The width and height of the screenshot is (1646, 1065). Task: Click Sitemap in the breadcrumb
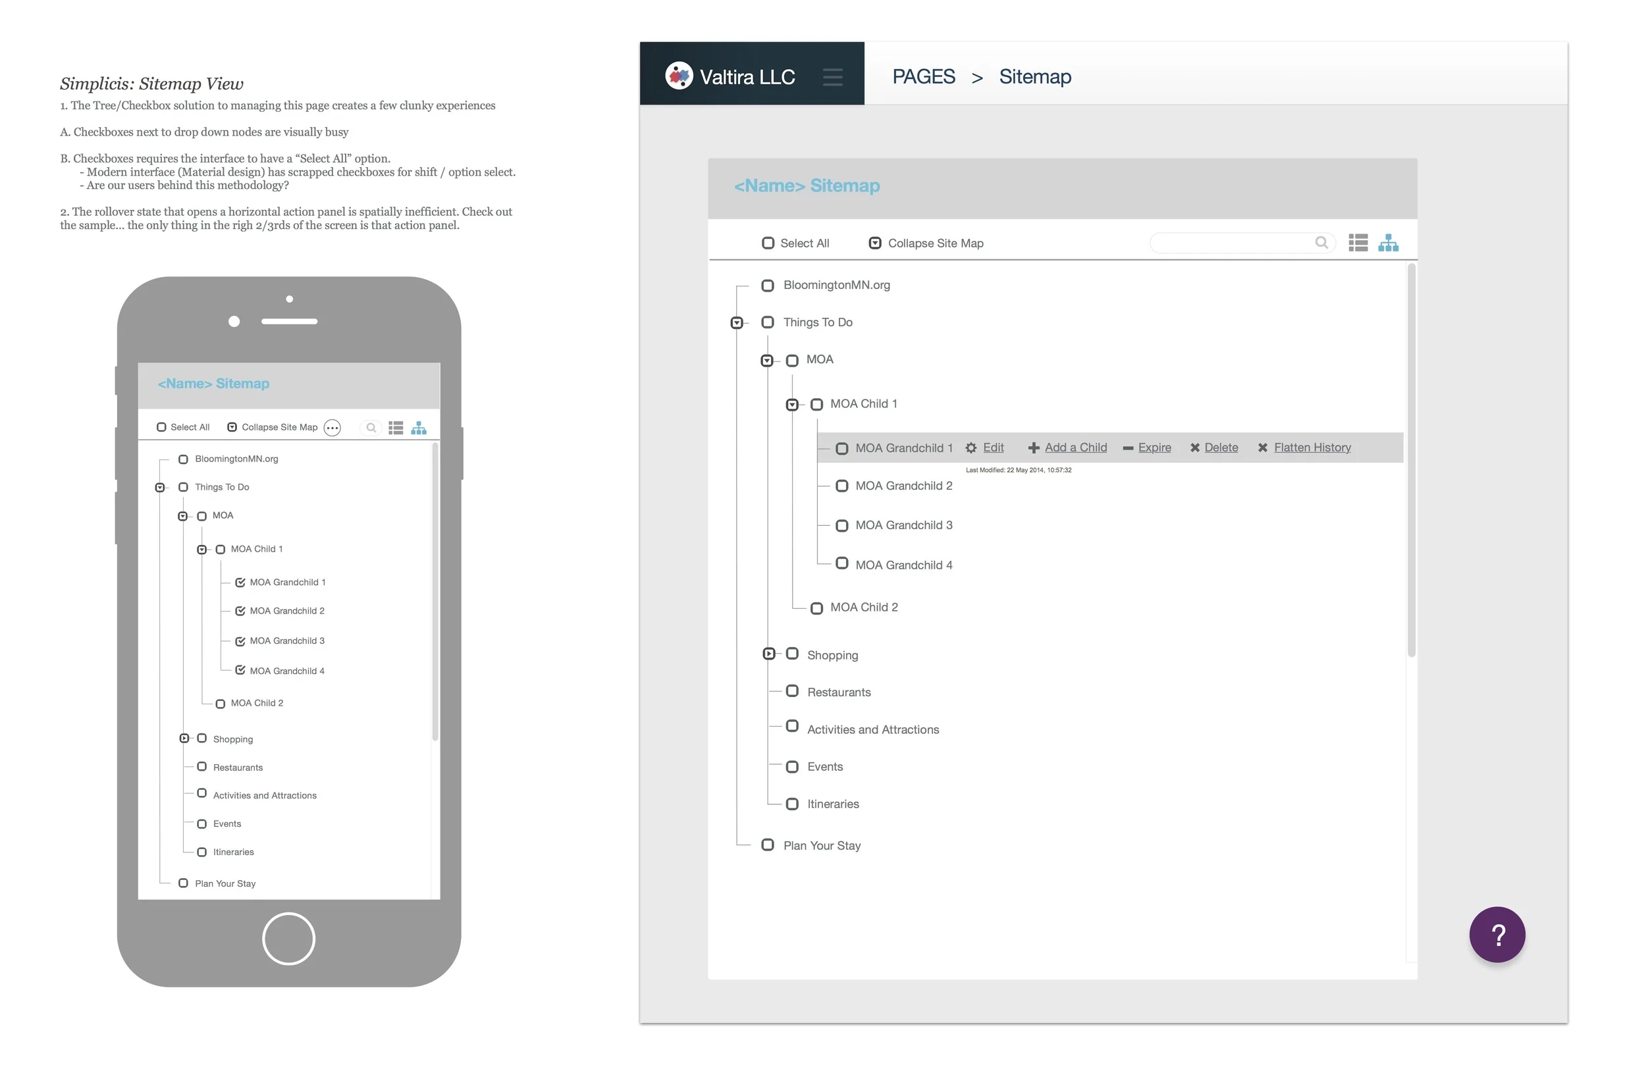click(x=1034, y=77)
